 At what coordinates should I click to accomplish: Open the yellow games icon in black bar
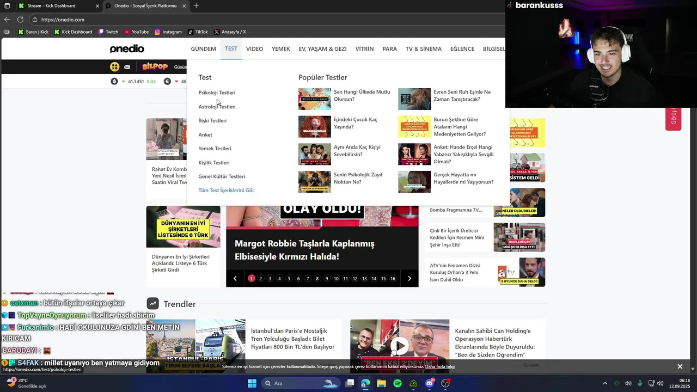click(x=114, y=67)
